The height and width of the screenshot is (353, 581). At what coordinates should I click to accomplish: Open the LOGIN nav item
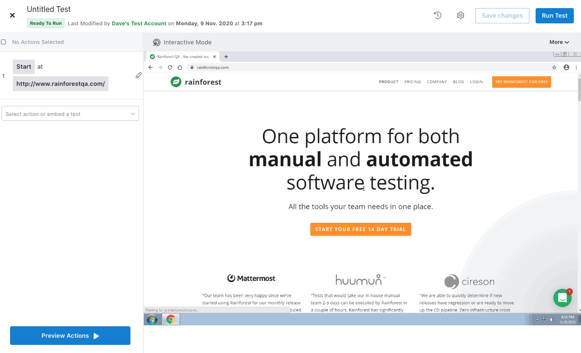point(476,82)
